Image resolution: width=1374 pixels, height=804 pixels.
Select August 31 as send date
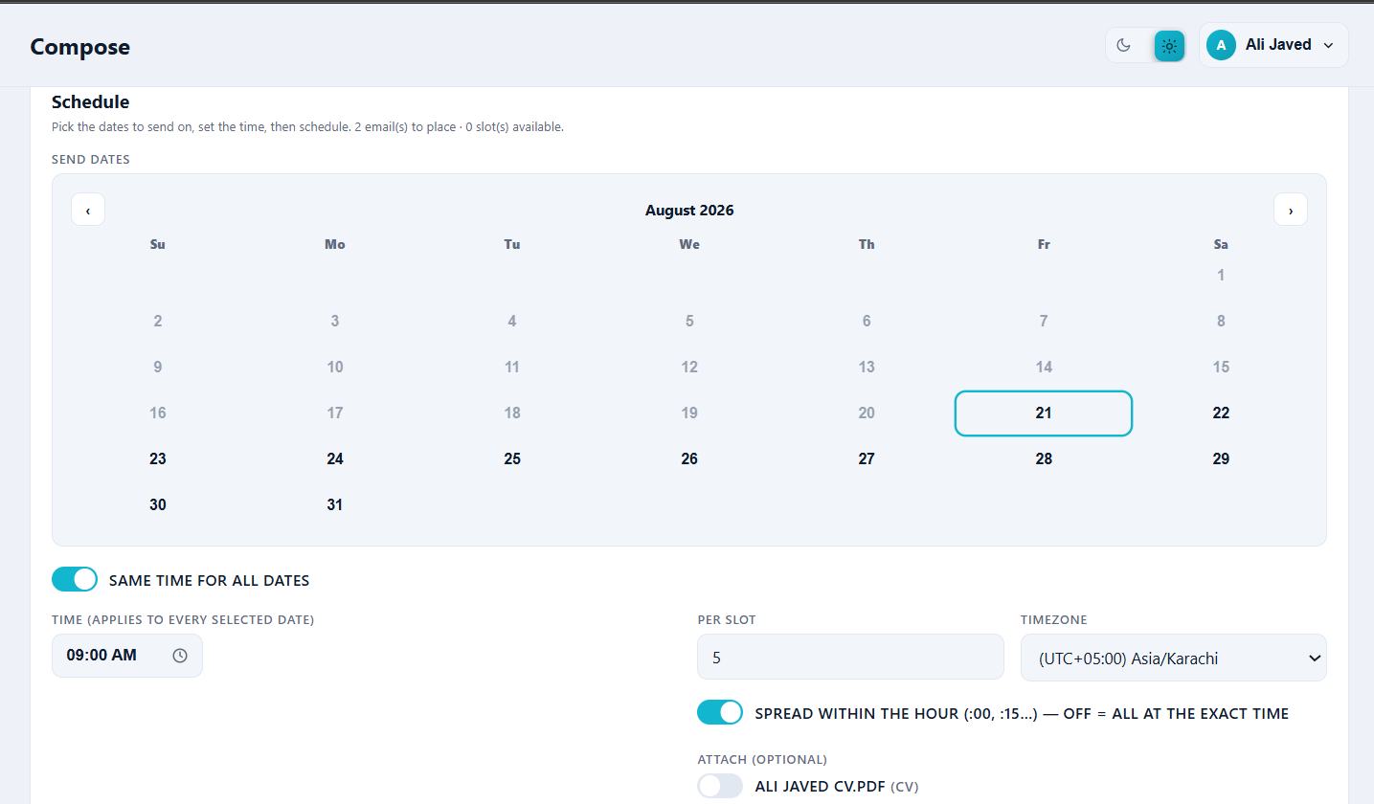pos(334,505)
